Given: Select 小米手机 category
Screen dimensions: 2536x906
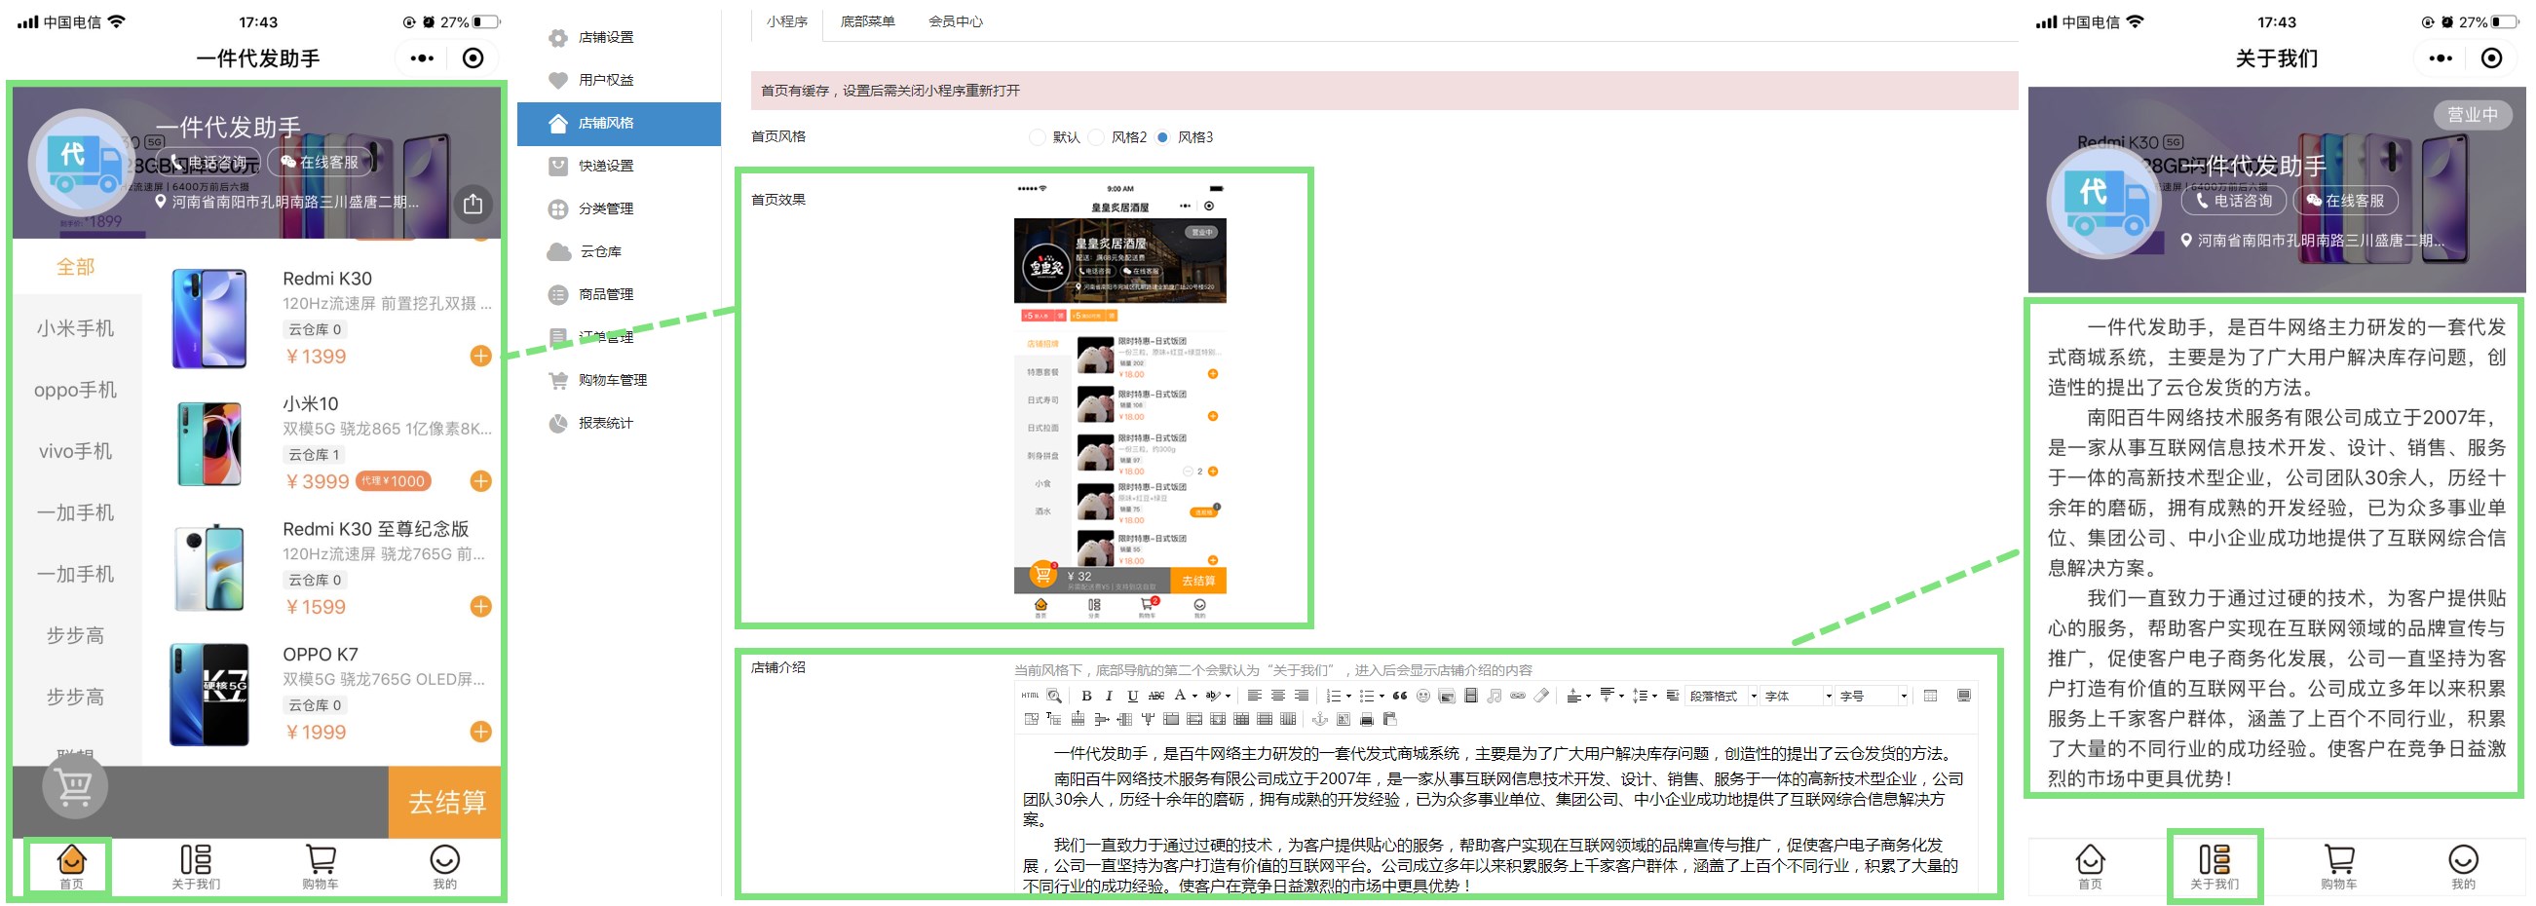Looking at the screenshot, I should click(x=76, y=328).
